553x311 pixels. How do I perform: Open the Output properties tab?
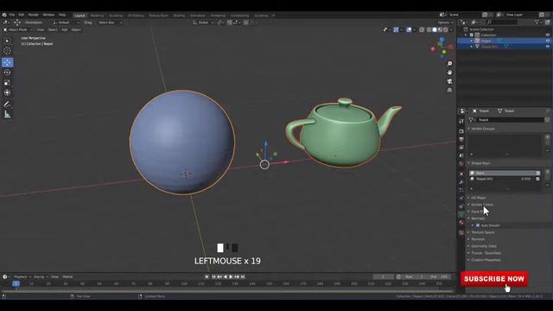point(461,140)
